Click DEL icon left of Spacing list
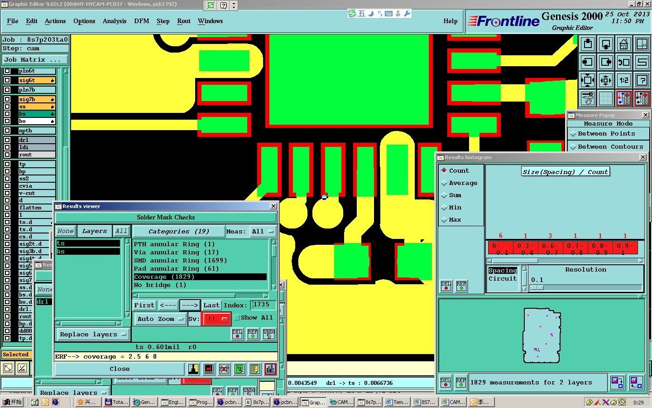This screenshot has height=408, width=652. [446, 286]
